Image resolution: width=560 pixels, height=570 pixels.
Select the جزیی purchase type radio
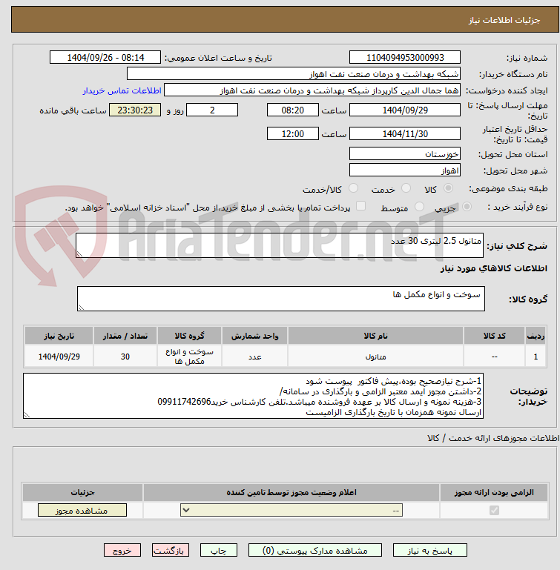tap(467, 207)
